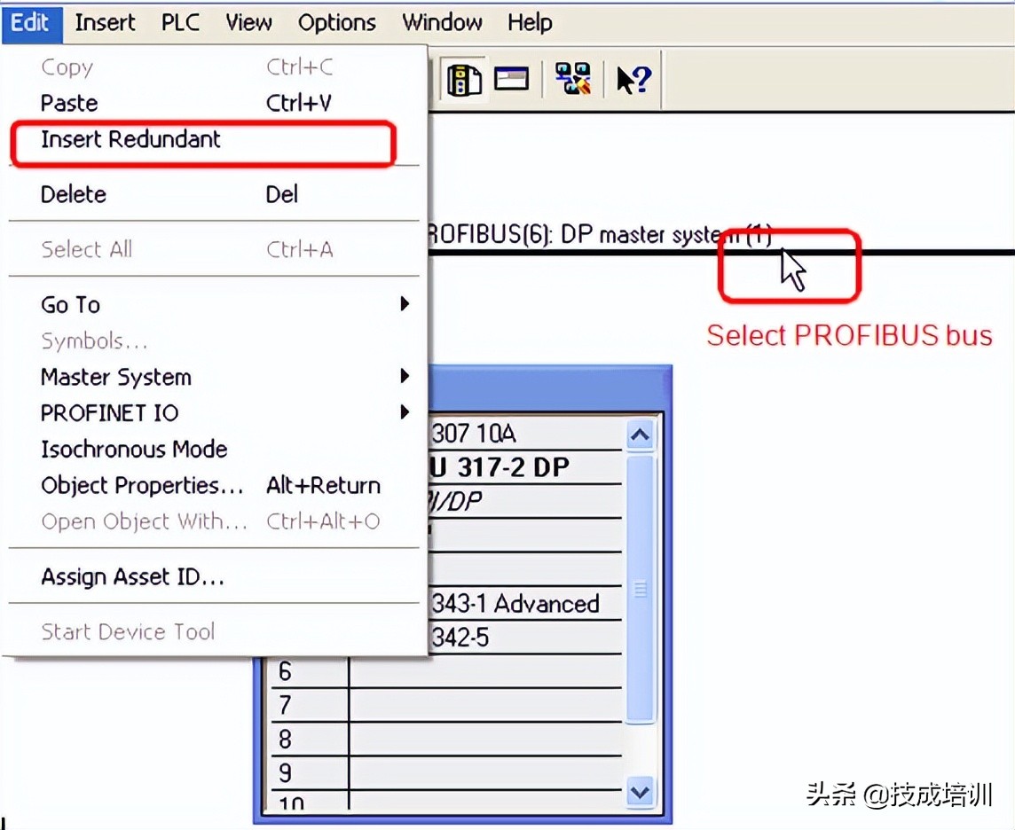Click the rack vertical scrollbar thumb
This screenshot has height=830, width=1015.
click(641, 589)
